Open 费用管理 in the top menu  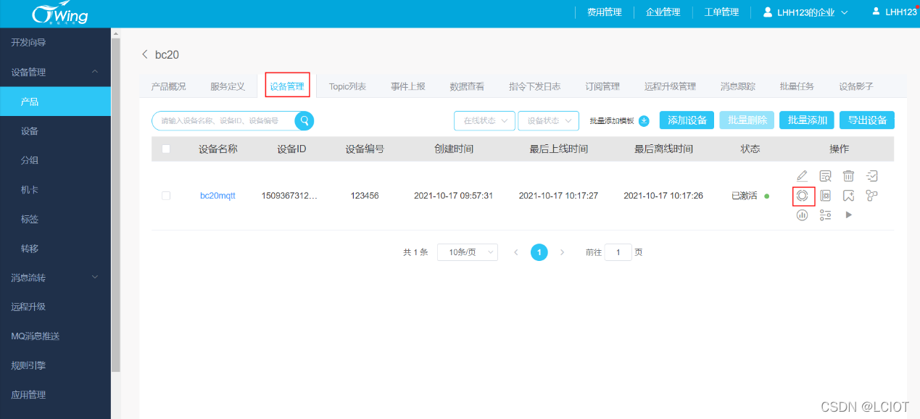(604, 12)
